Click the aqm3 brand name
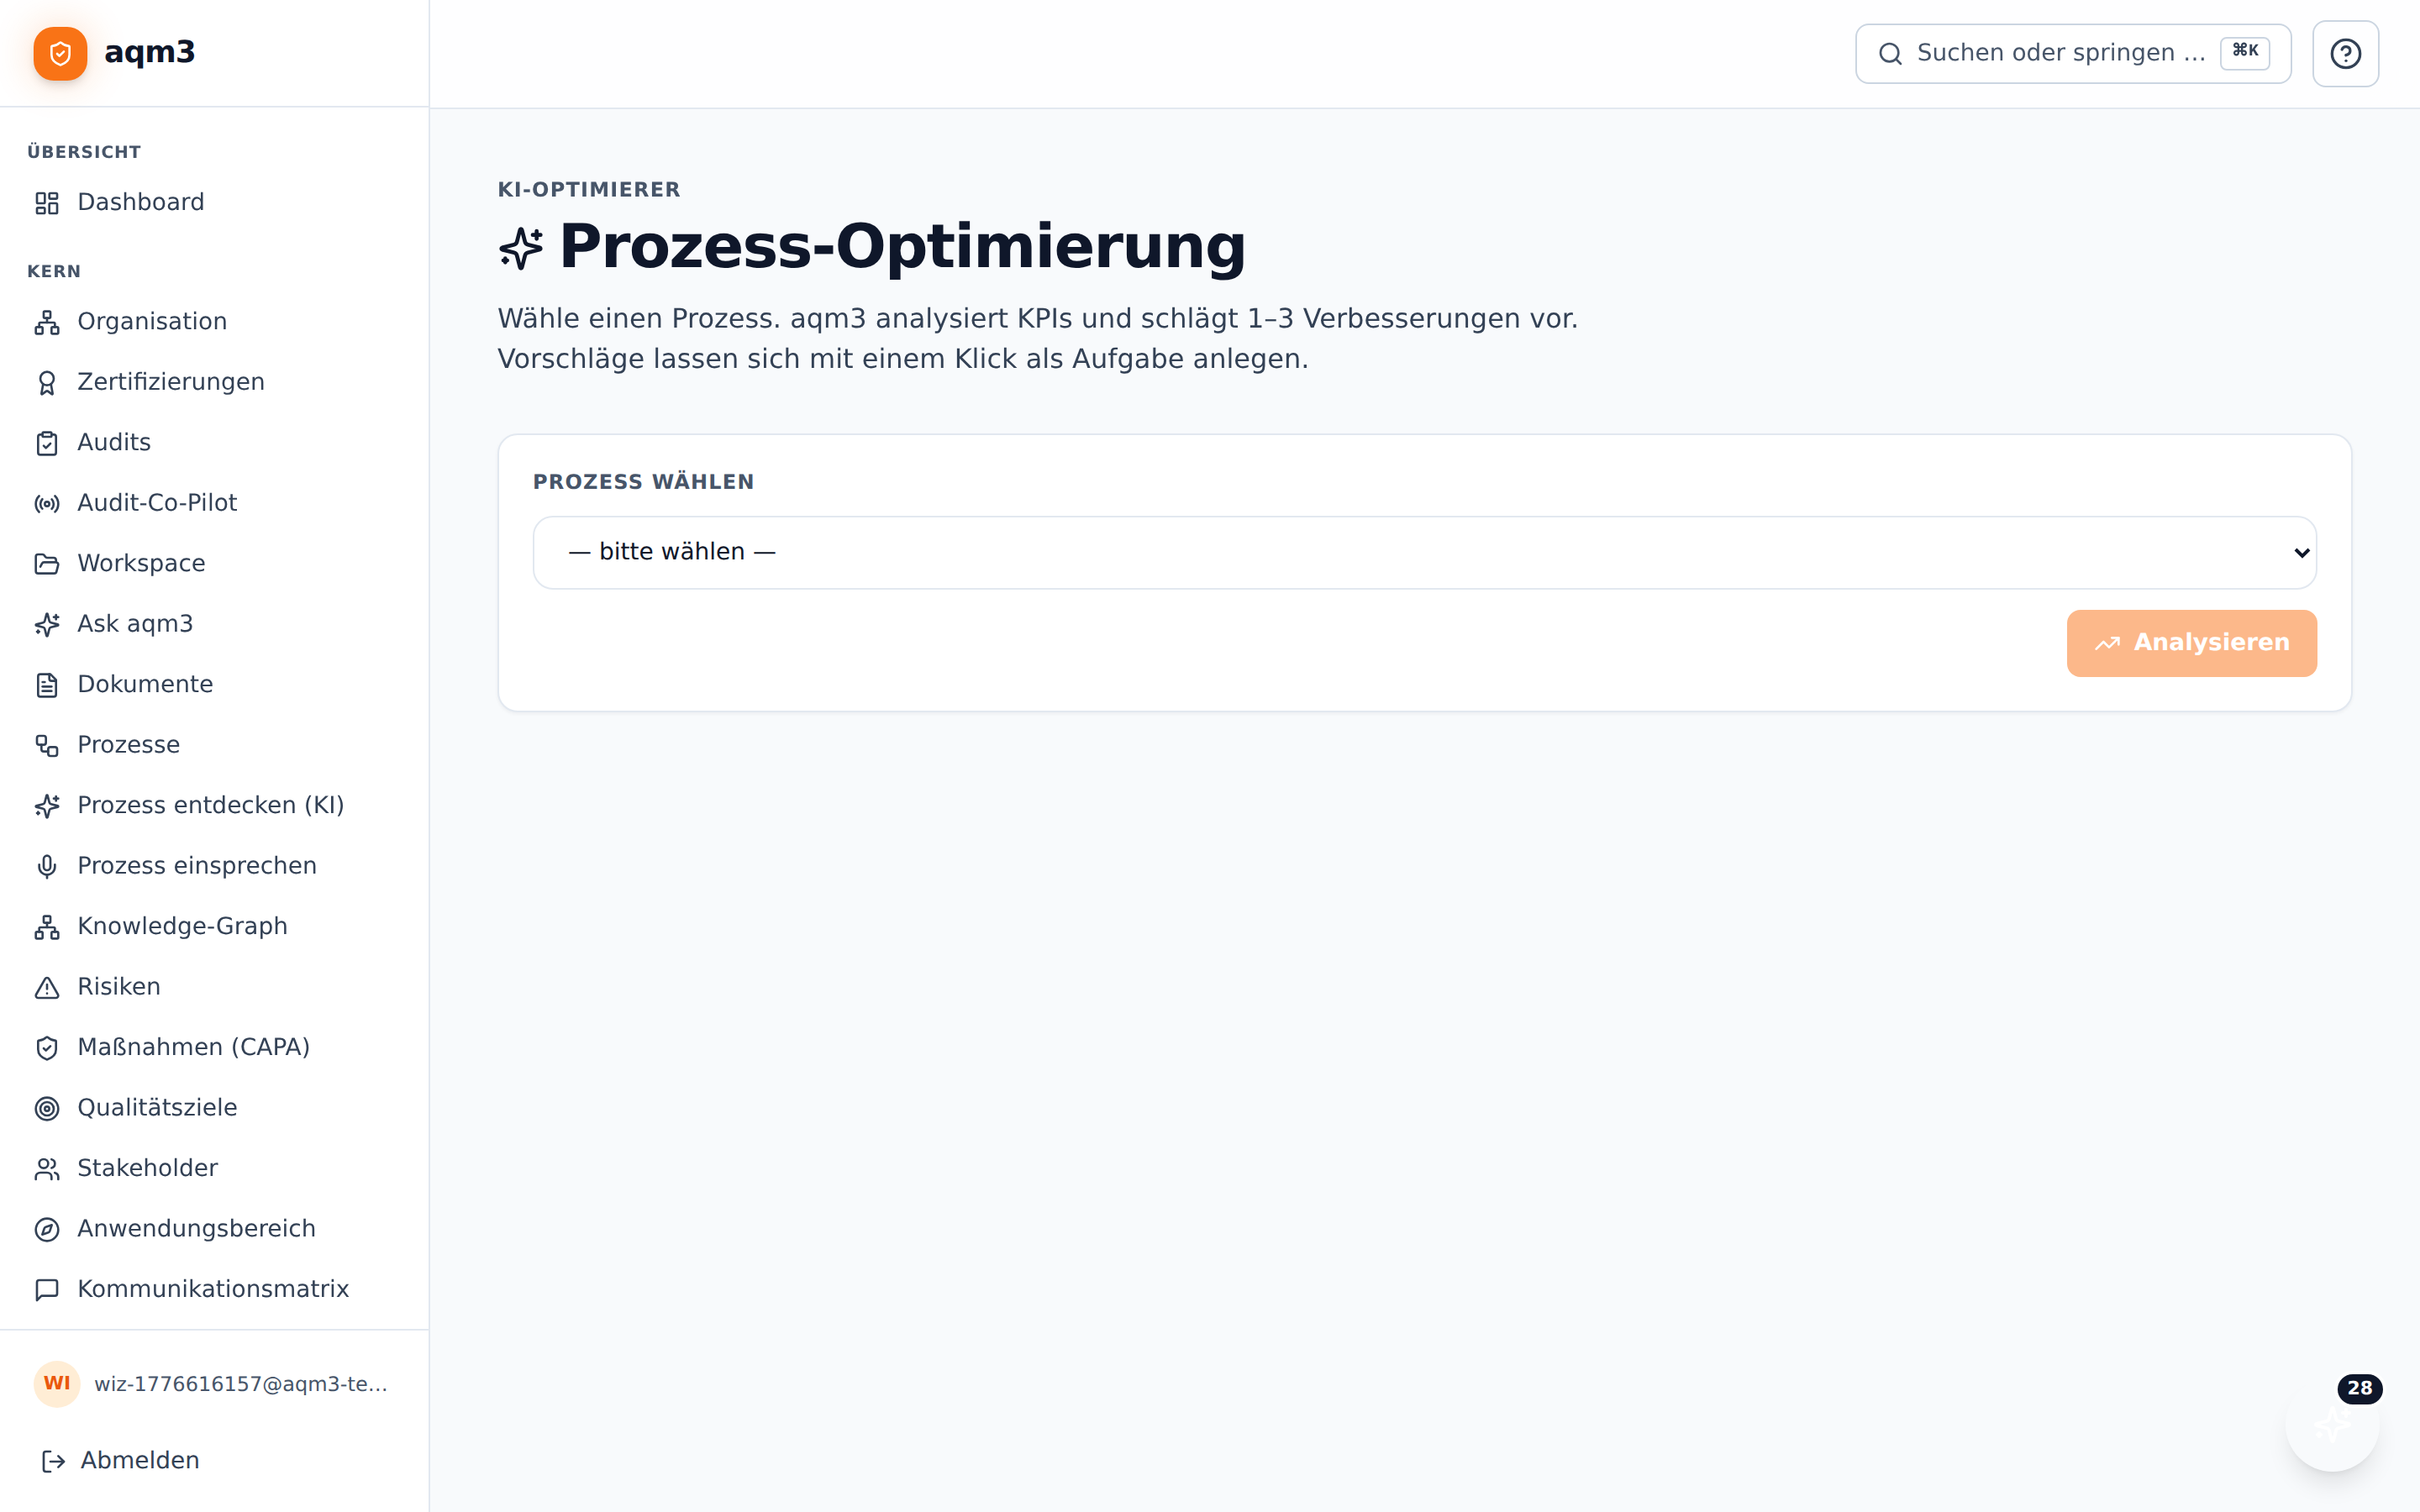 pyautogui.click(x=150, y=52)
